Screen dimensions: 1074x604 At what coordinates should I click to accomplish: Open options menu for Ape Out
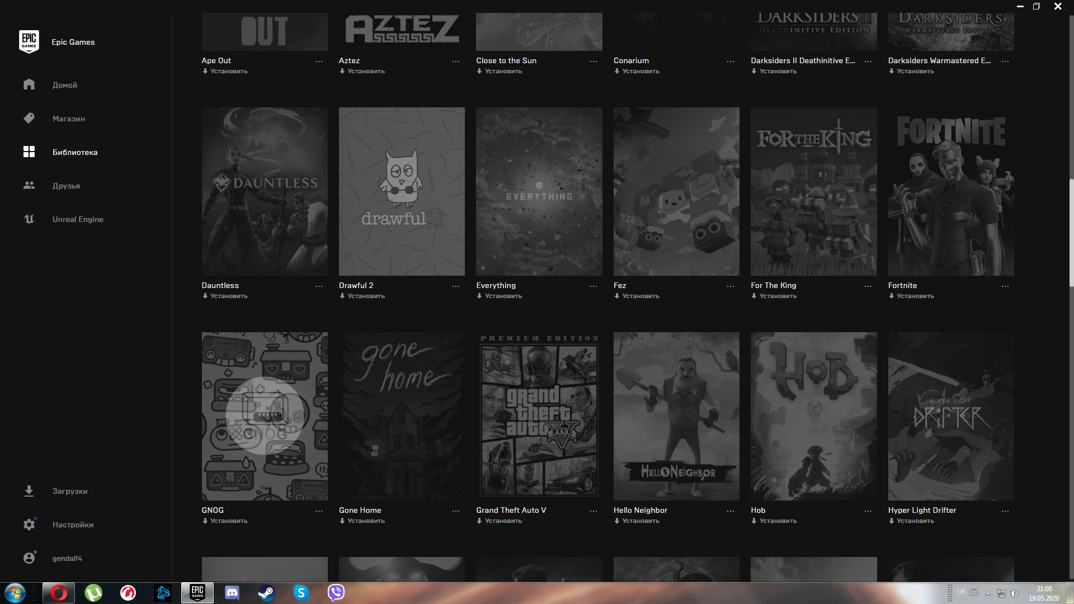[x=319, y=62]
